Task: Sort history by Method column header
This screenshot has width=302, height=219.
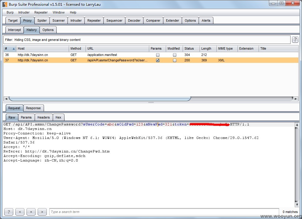Action: point(77,49)
